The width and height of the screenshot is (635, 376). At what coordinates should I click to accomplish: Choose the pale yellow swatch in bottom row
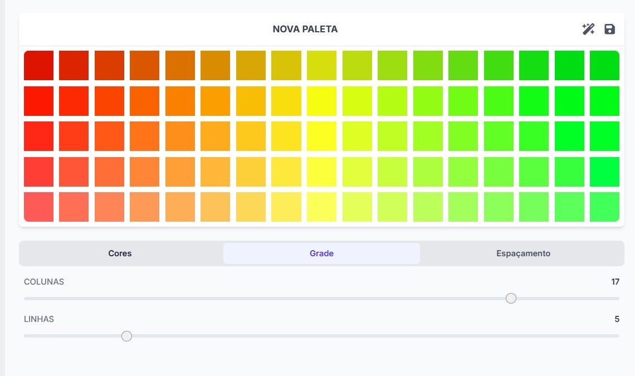[321, 207]
